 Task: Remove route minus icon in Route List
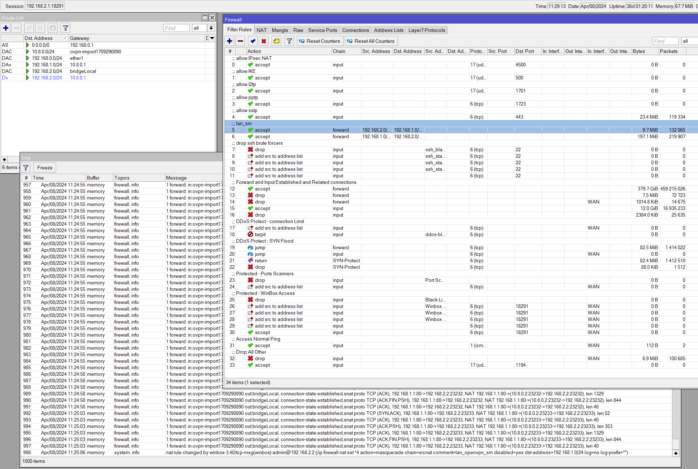[x=17, y=28]
